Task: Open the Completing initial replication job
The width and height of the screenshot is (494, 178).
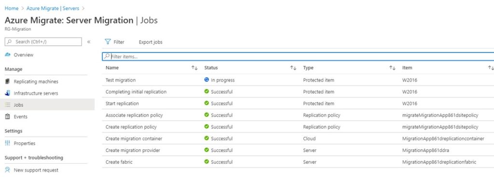Action: [136, 92]
